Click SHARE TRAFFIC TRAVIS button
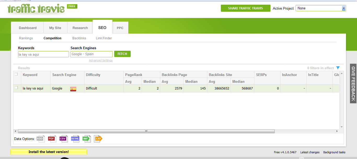357x159 pixels. point(245,8)
